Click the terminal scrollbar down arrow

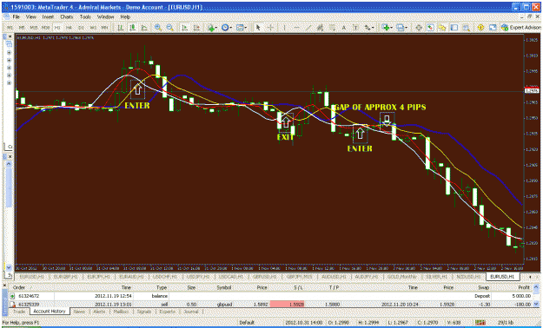(x=536, y=304)
